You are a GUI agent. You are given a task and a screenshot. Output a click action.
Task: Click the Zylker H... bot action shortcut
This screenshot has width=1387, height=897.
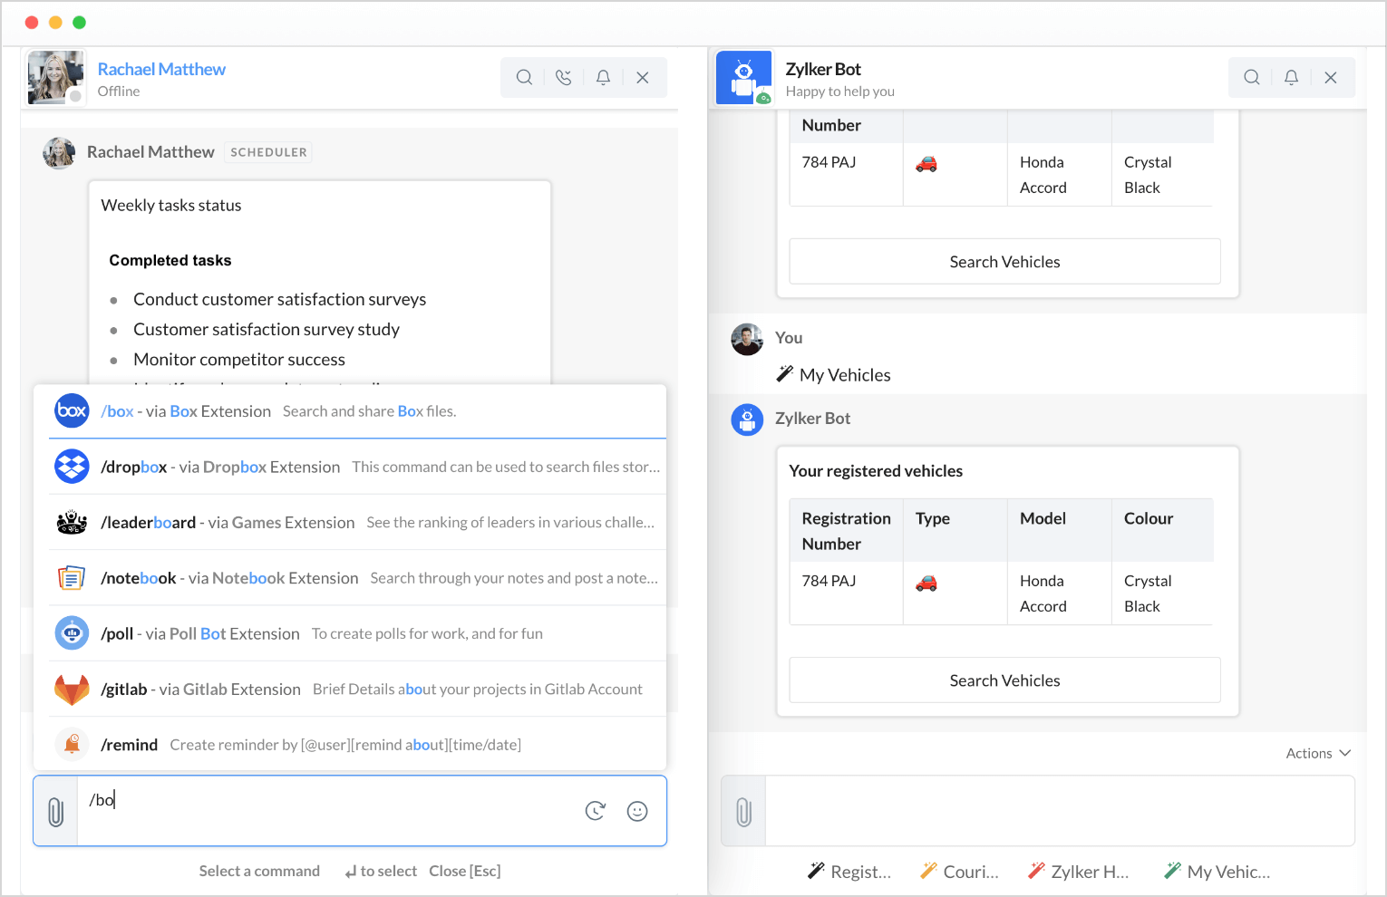(1079, 872)
